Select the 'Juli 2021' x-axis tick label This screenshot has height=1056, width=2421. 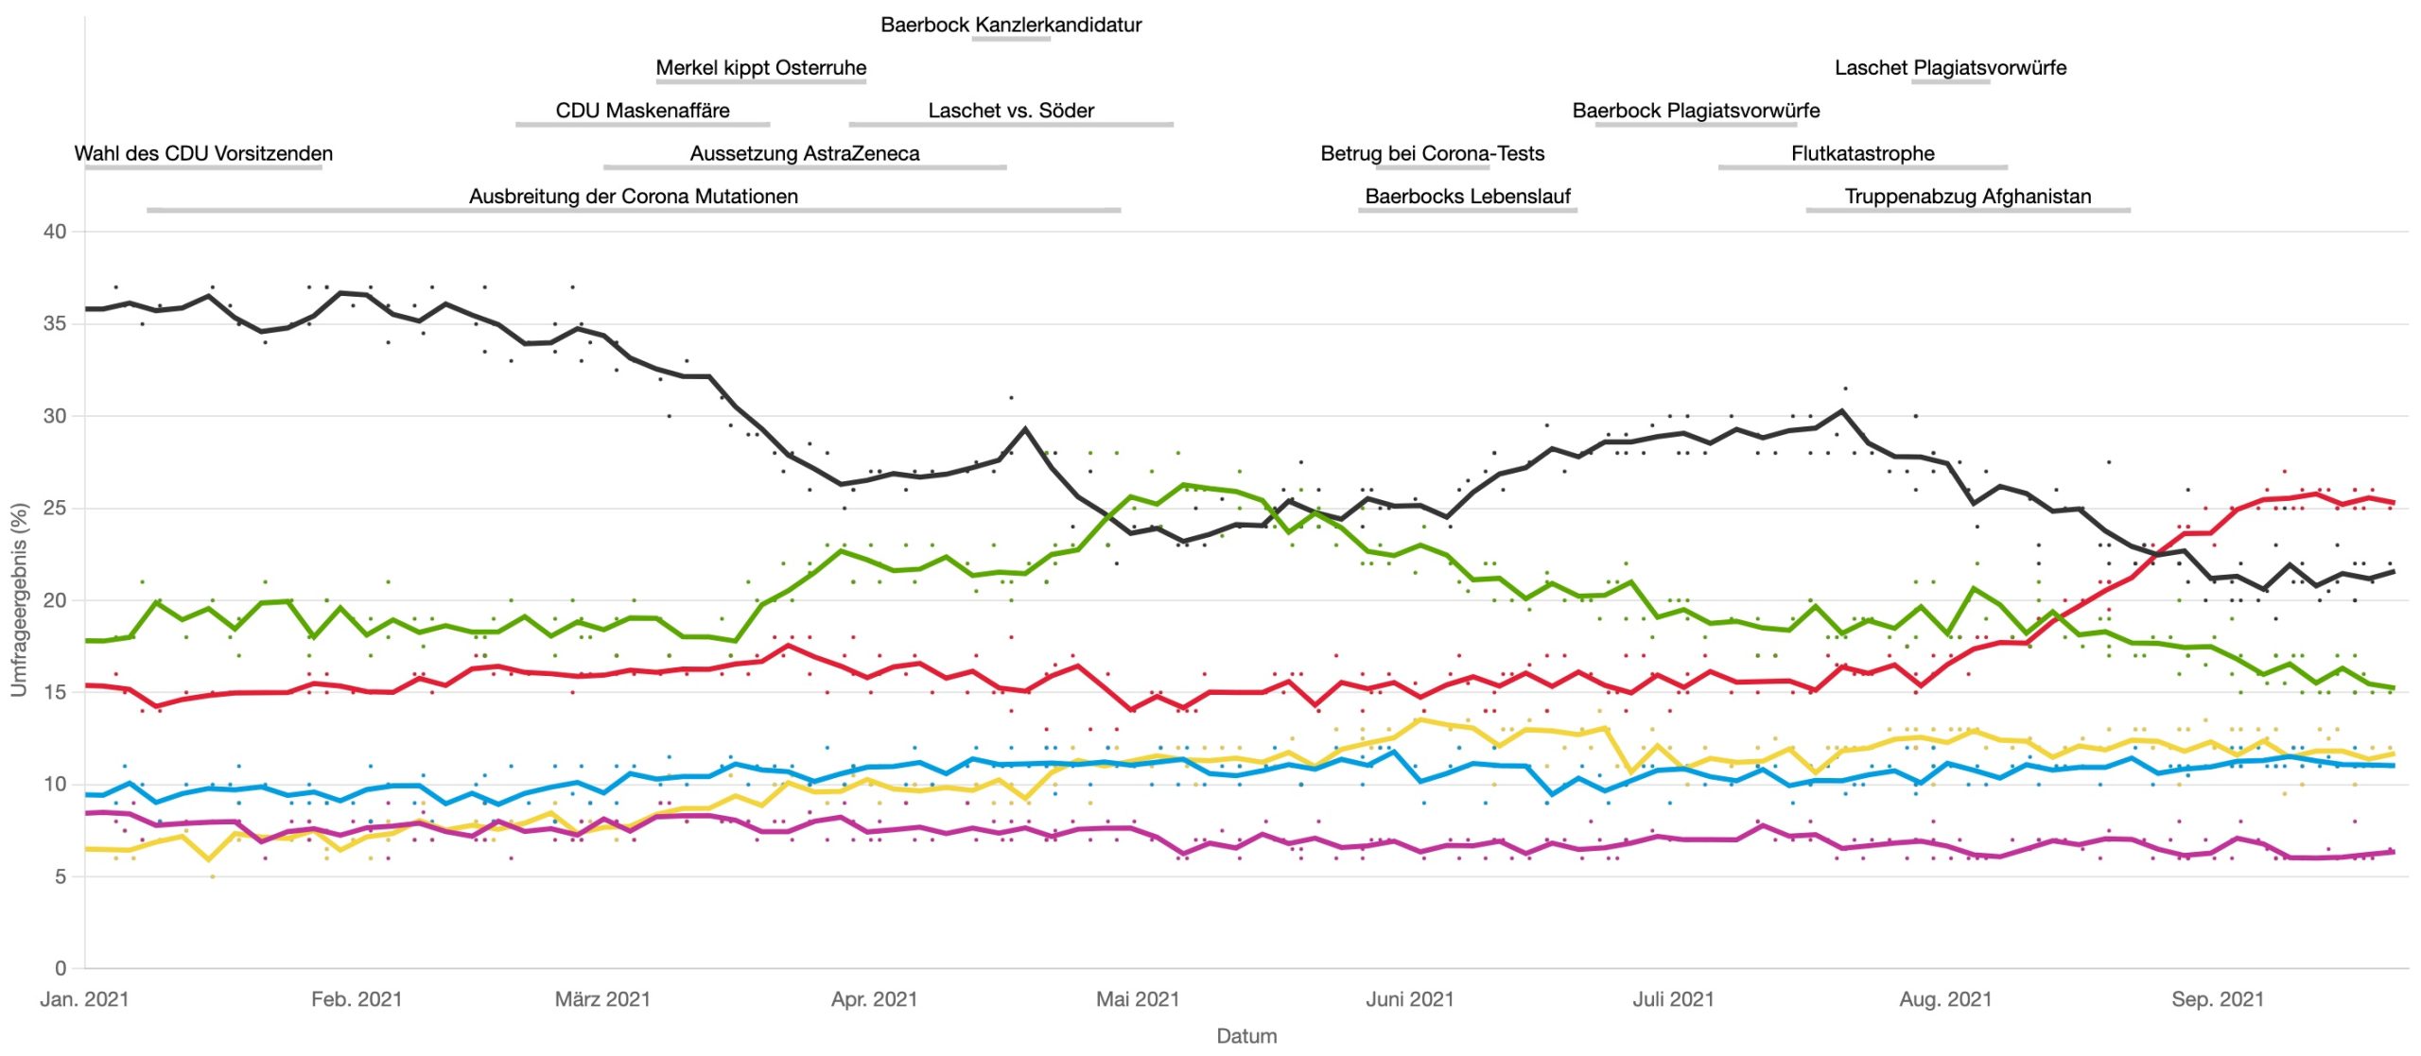[x=1673, y=999]
